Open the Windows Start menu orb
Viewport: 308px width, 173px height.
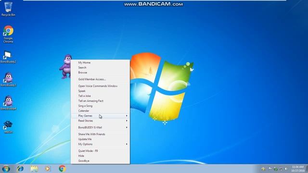click(6, 169)
